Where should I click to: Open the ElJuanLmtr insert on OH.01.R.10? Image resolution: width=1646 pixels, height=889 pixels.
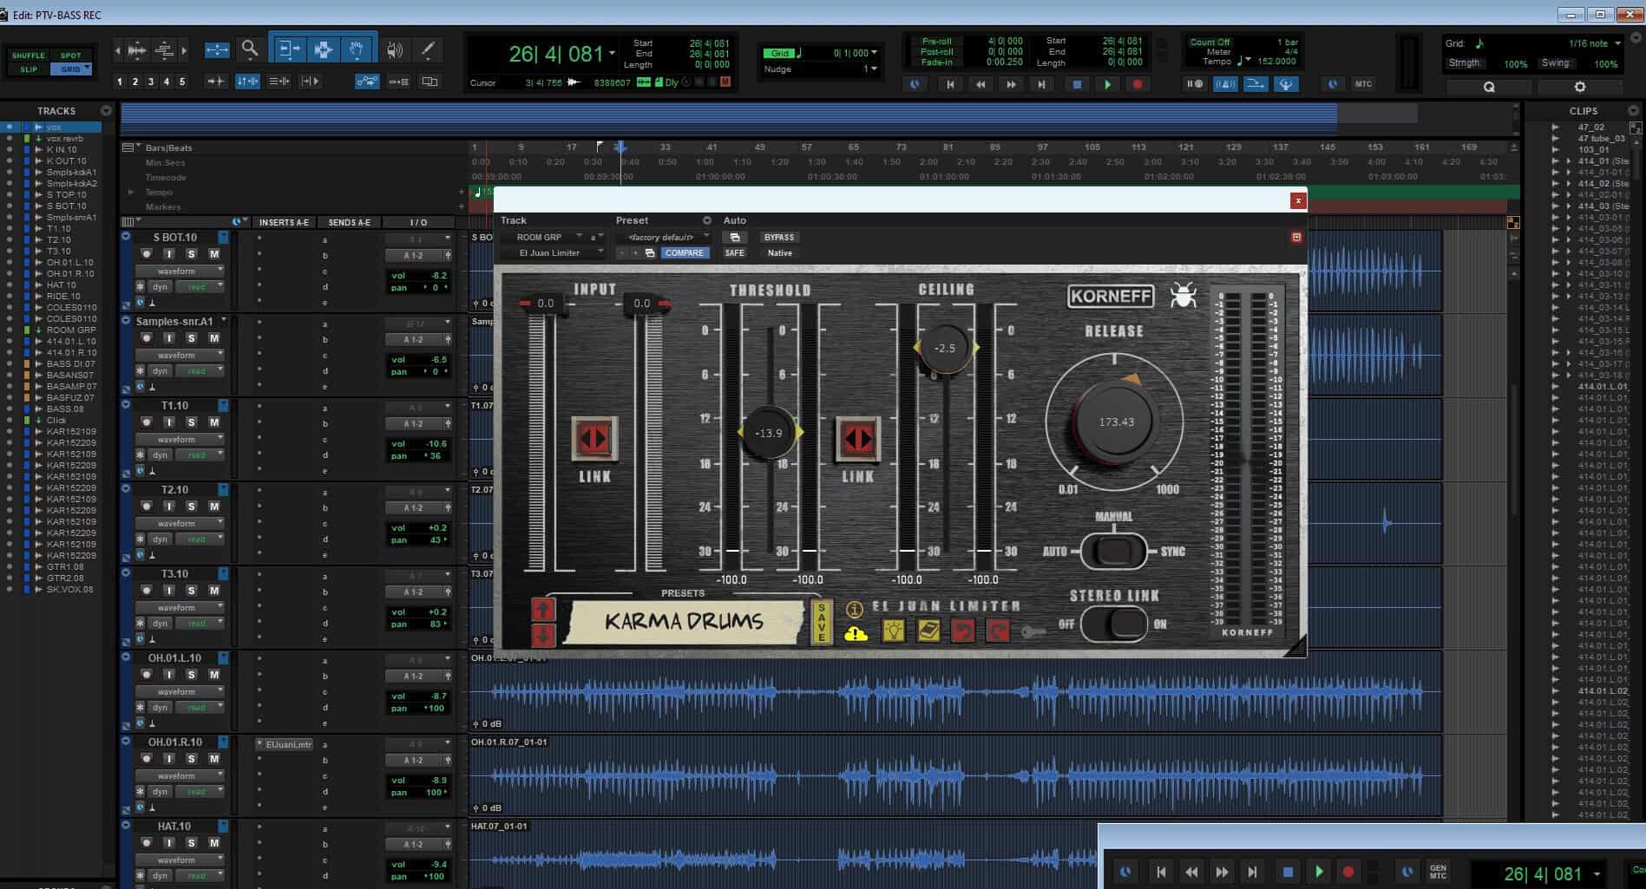coord(287,744)
